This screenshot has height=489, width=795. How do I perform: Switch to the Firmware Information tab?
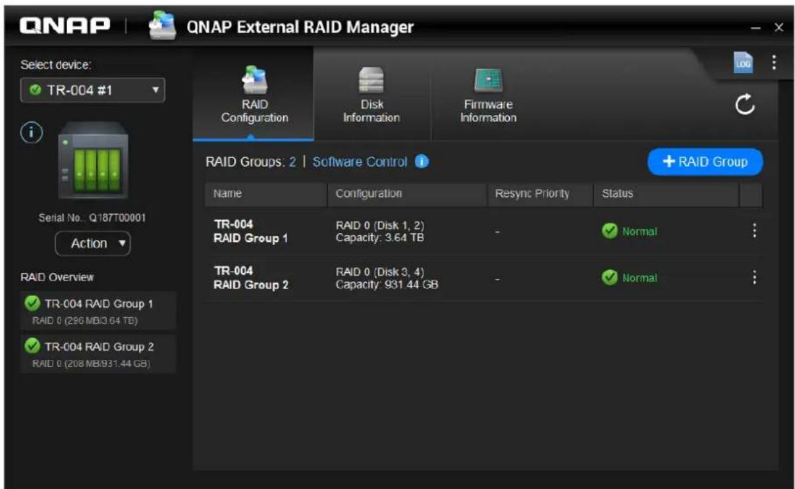(488, 94)
